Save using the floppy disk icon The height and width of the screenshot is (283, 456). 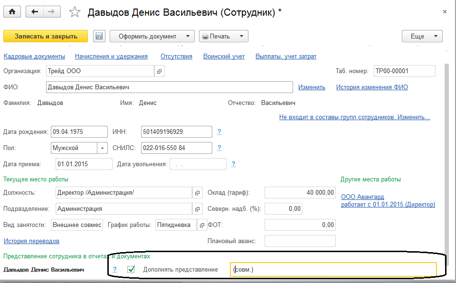(x=99, y=36)
